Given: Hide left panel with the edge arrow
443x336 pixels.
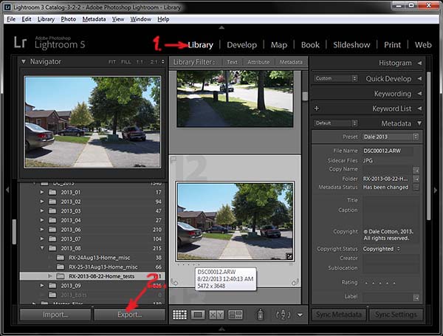Looking at the screenshot, I should coord(7,190).
